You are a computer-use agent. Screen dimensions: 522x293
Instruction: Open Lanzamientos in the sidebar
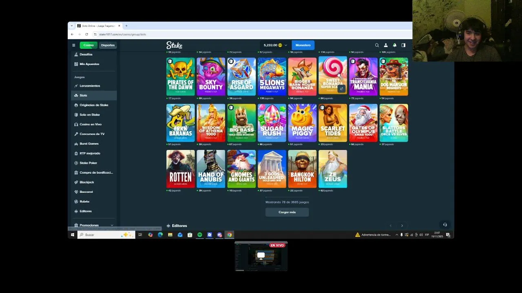click(x=94, y=86)
